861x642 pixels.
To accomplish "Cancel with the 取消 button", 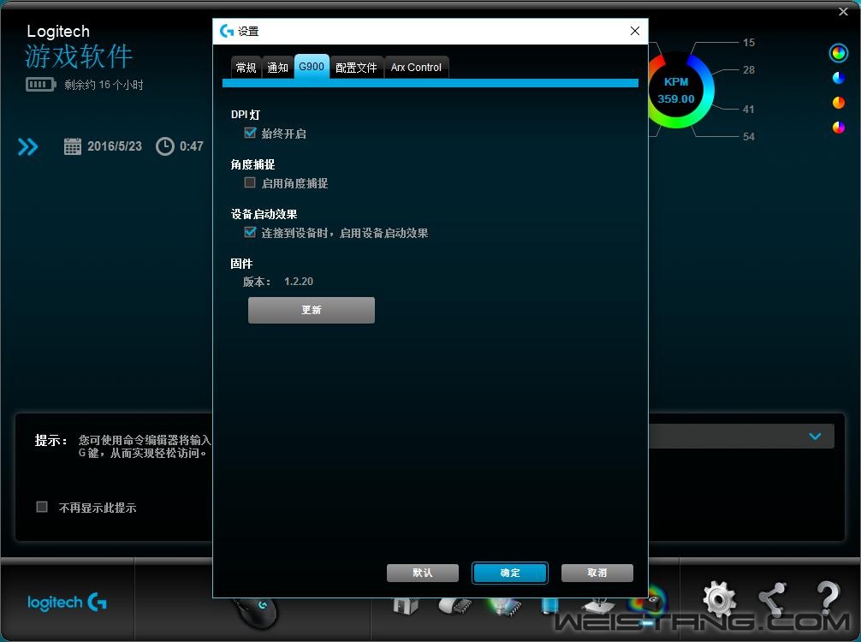I will [x=597, y=573].
